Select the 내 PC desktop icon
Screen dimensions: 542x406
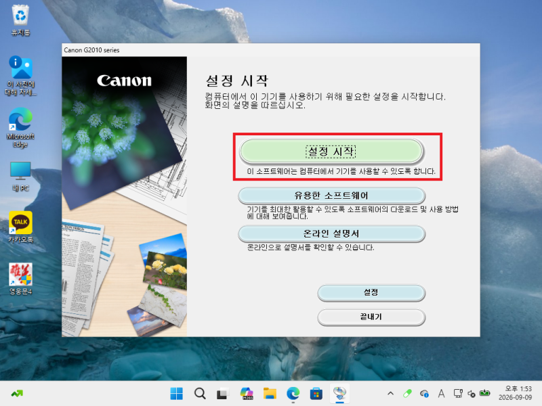click(20, 177)
